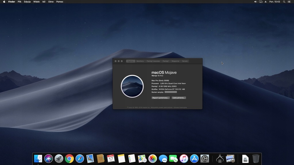Open the Pamięć masowa tab

coord(153,61)
